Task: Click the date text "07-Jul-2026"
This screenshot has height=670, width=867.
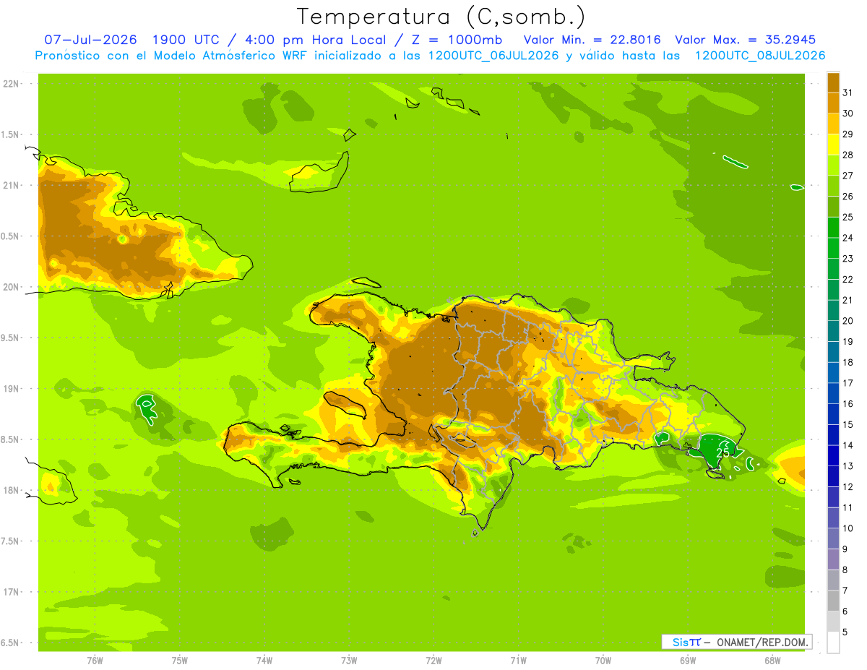Action: coord(91,40)
